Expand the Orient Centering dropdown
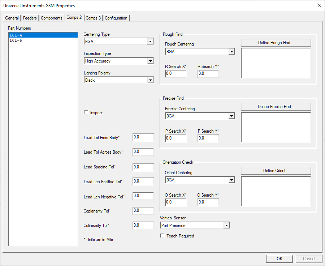Image resolution: width=325 pixels, height=266 pixels. (231, 180)
